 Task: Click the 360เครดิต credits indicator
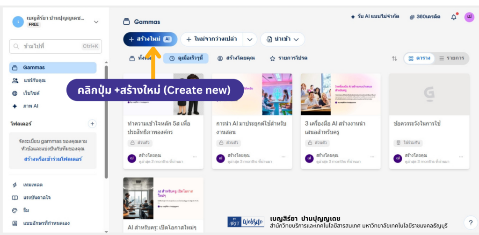(x=425, y=17)
